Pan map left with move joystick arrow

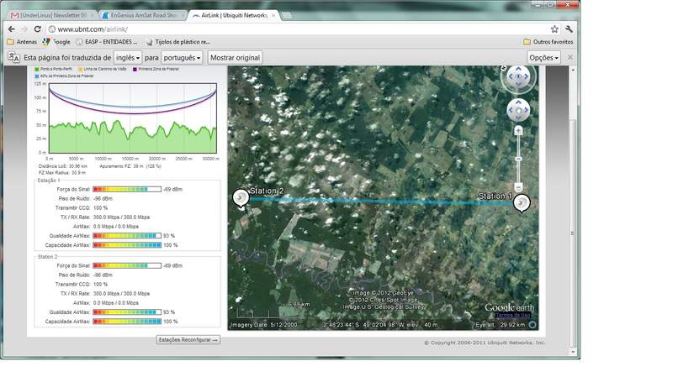(511, 110)
